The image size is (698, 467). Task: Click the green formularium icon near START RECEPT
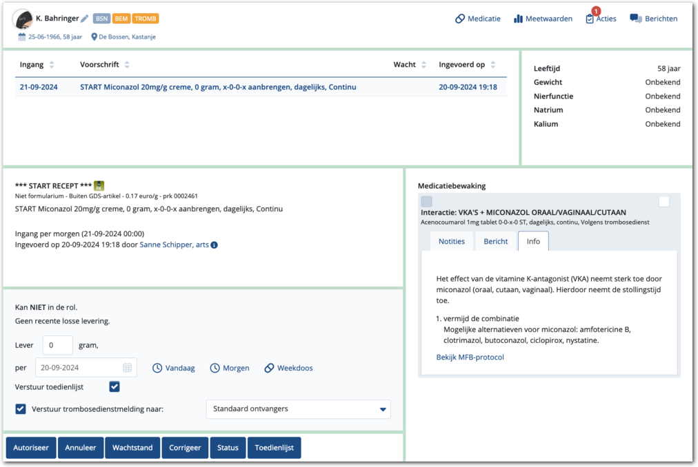point(99,185)
